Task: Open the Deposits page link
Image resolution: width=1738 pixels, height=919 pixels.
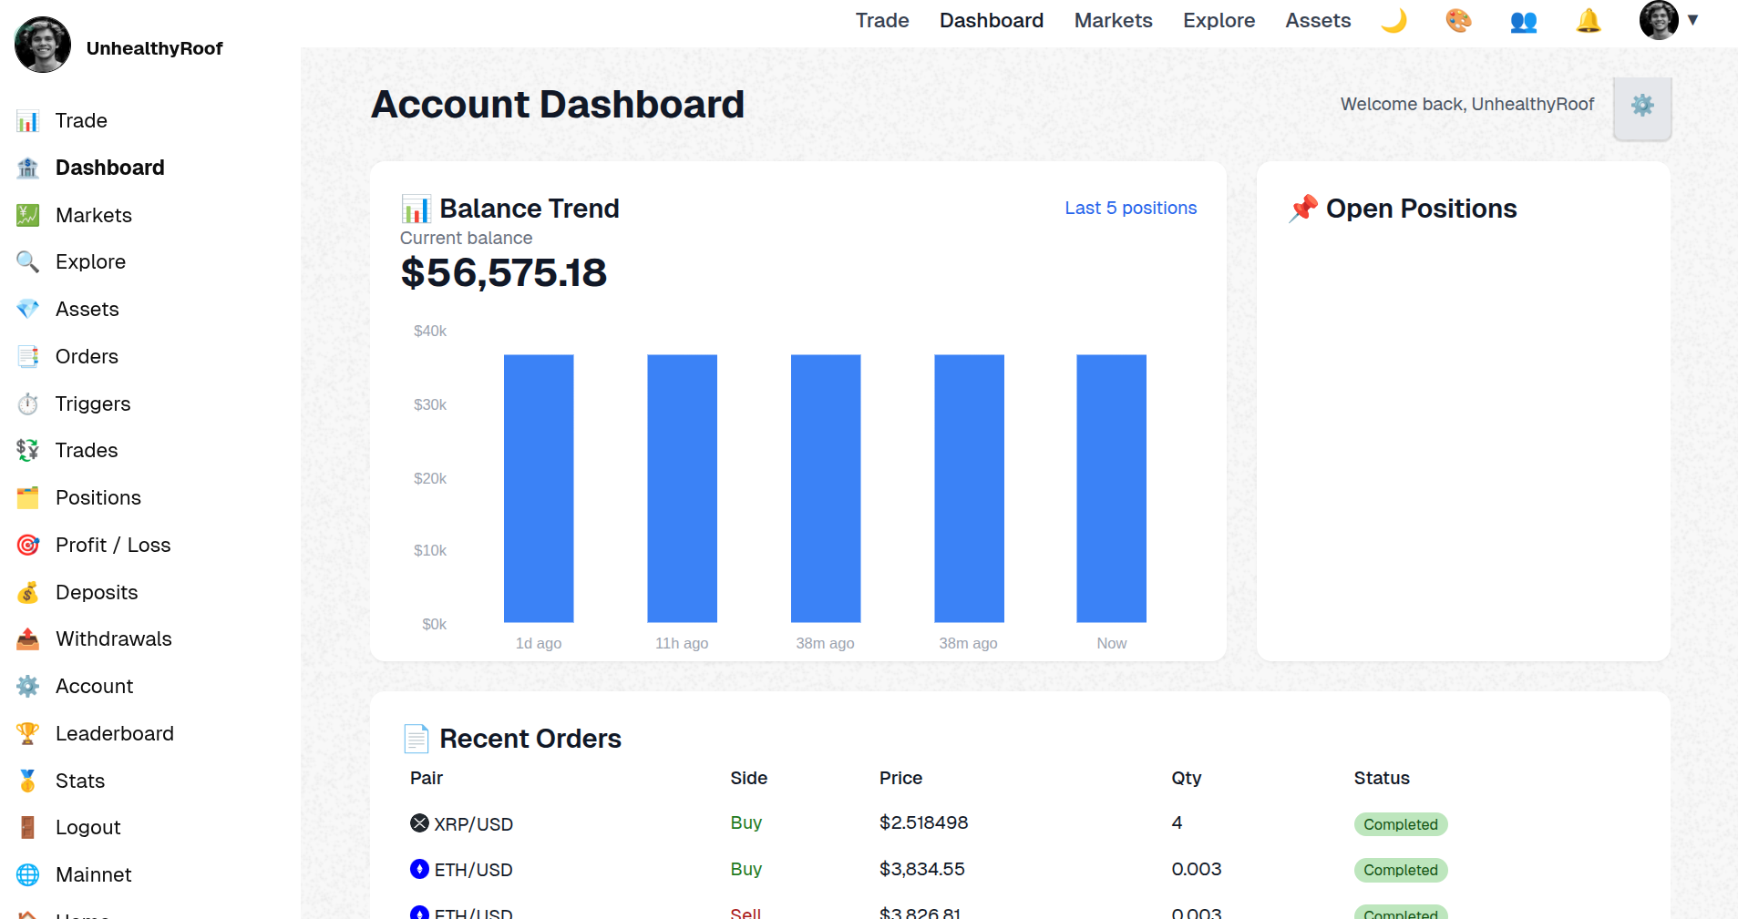Action: point(95,592)
